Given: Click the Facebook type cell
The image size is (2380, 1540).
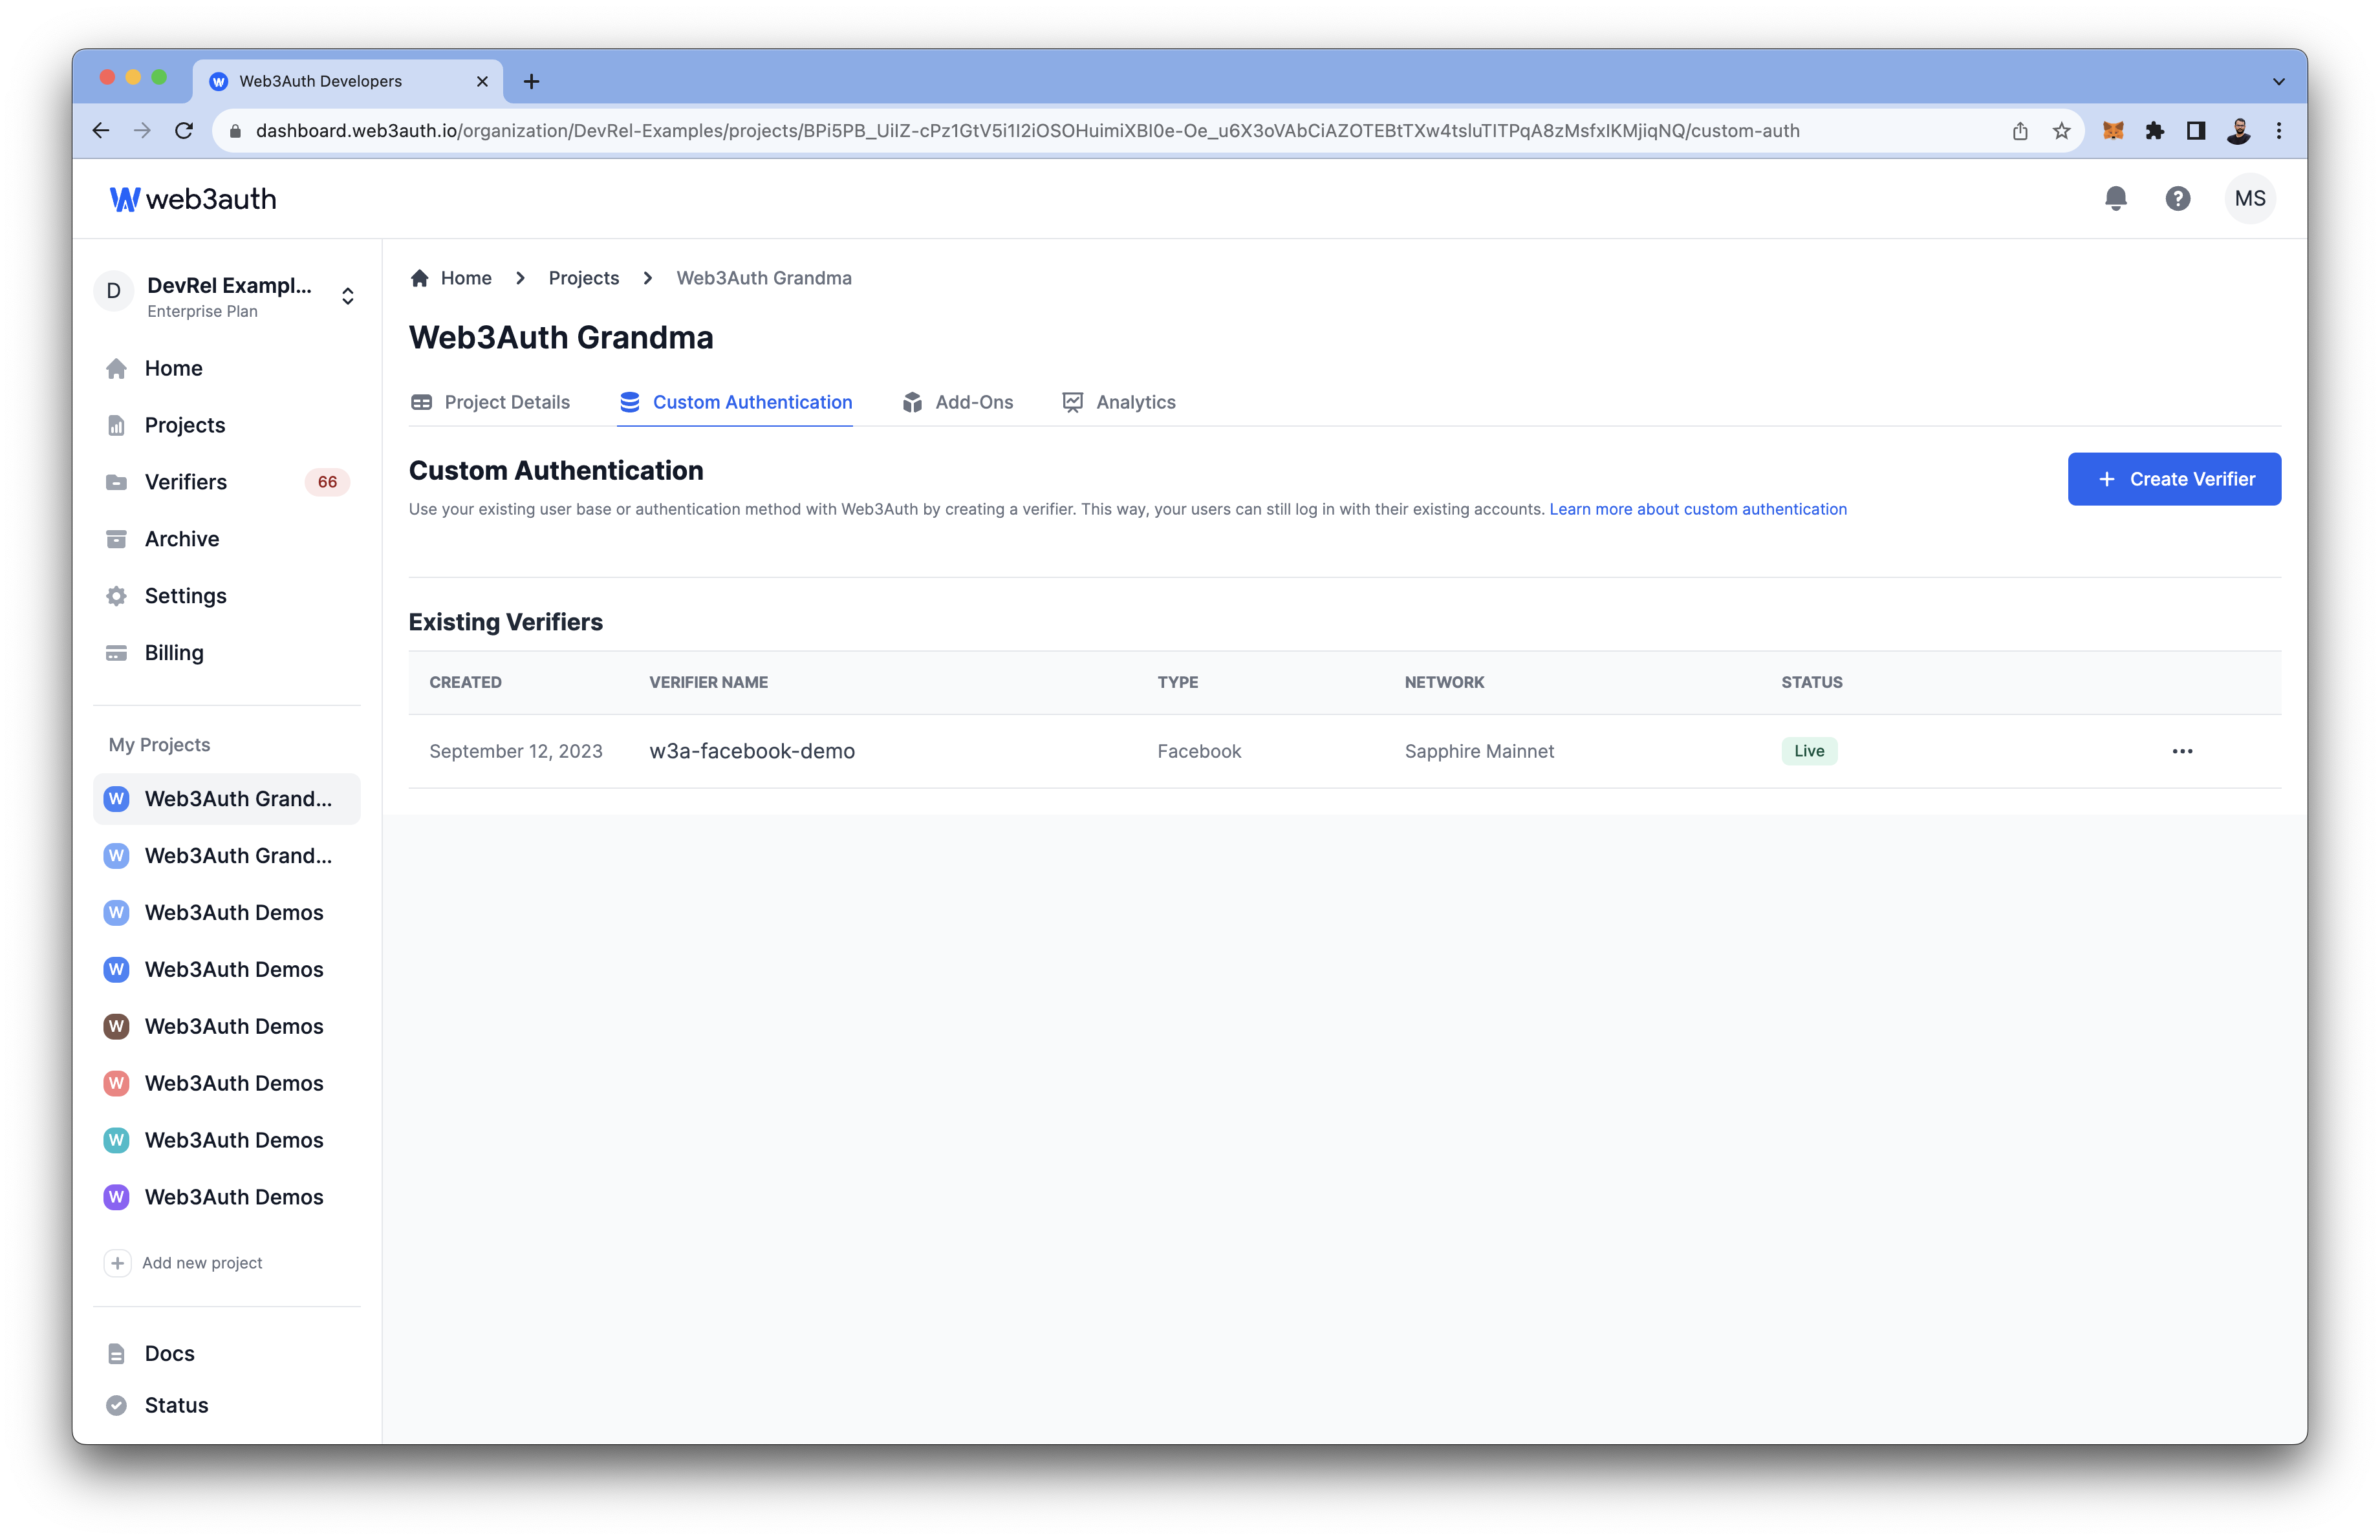Looking at the screenshot, I should tap(1199, 751).
